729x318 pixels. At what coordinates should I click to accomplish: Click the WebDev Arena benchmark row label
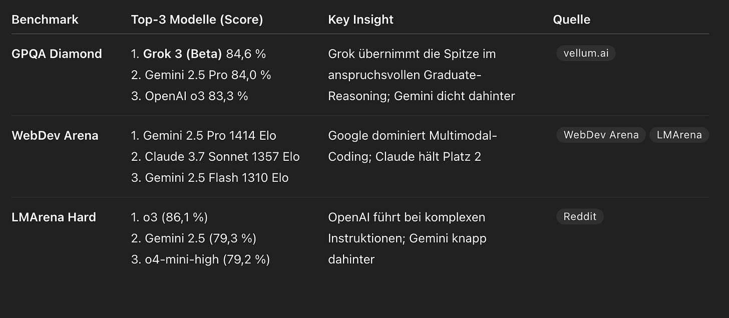[55, 135]
